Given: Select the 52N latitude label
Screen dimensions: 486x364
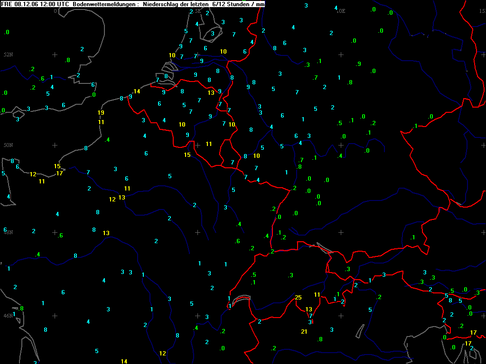Looking at the screenshot, I should click(8, 55).
